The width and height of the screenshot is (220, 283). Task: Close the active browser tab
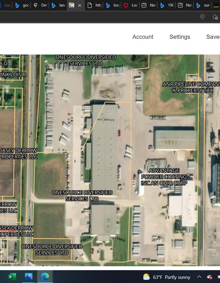[80, 5]
